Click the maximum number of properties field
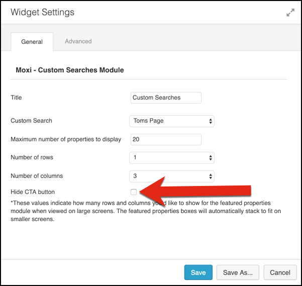 point(166,139)
